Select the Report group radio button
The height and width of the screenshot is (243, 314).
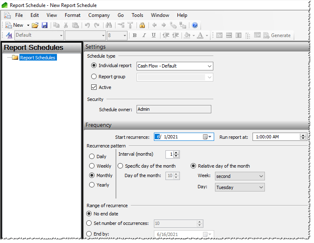click(94, 77)
